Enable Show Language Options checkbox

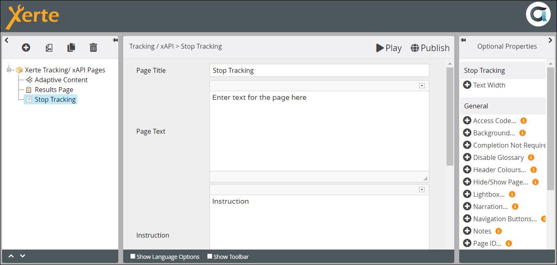[x=133, y=256]
